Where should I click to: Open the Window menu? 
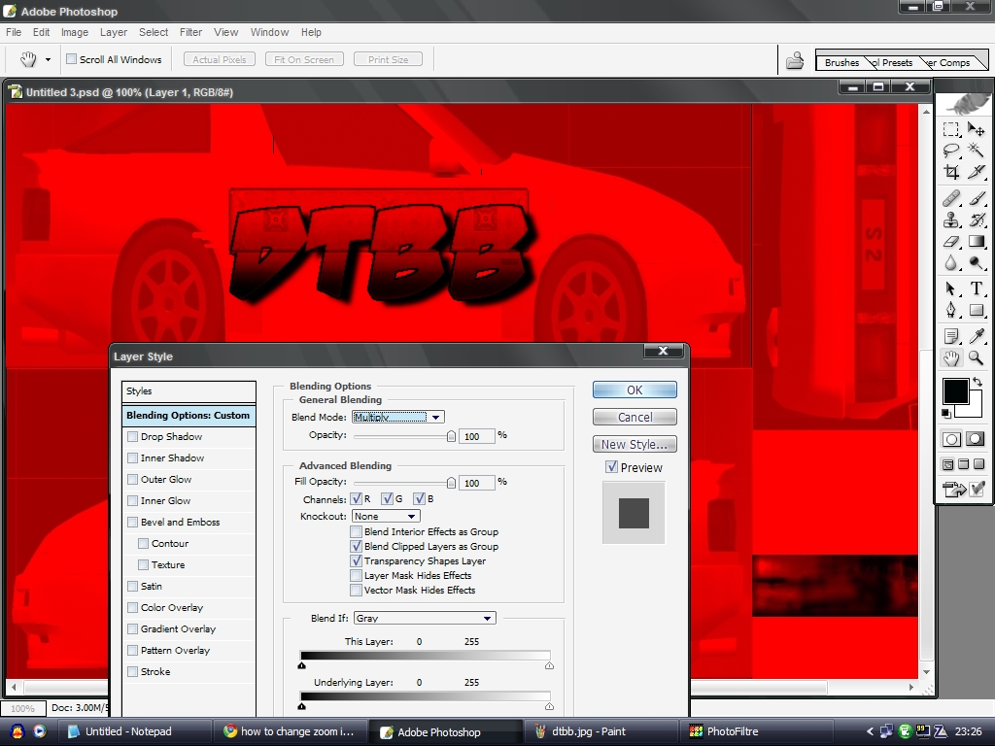point(269,32)
